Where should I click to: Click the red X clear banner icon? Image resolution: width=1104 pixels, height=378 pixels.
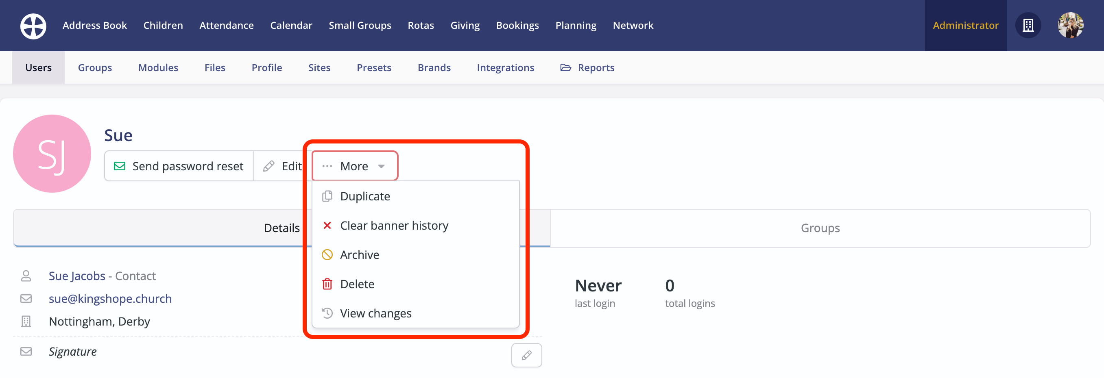click(x=327, y=225)
